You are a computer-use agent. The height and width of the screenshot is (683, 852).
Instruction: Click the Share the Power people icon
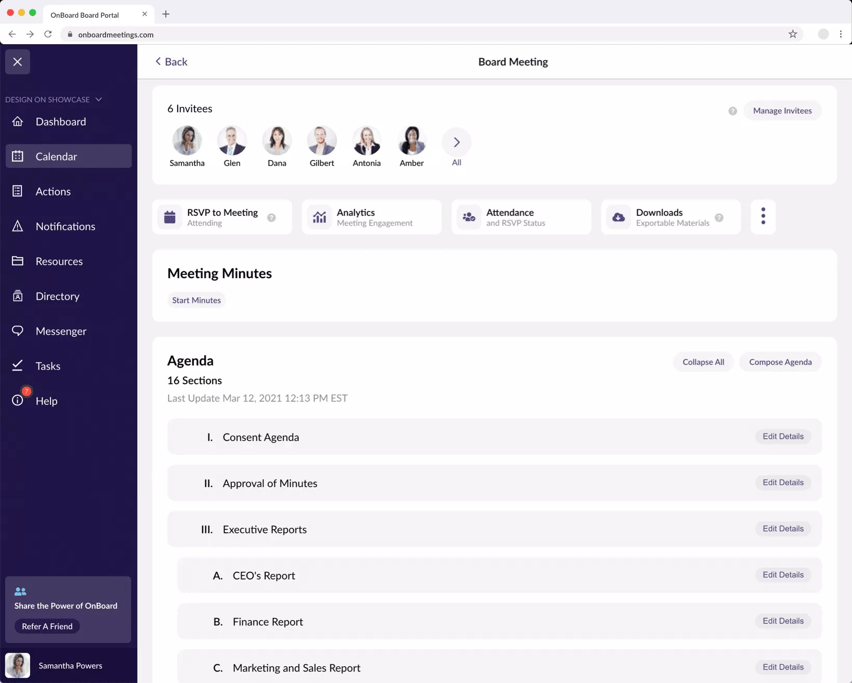[20, 592]
